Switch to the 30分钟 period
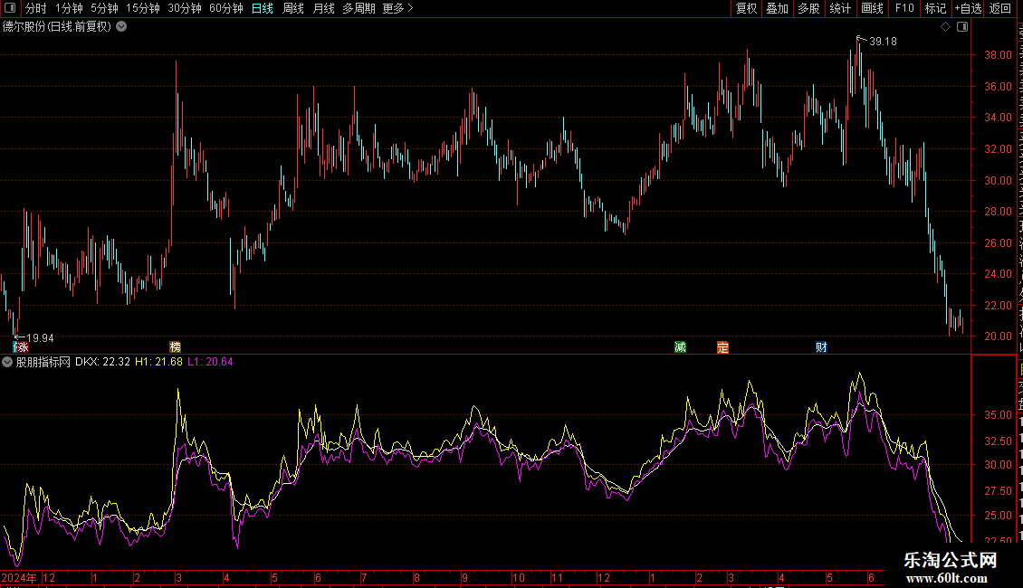Image resolution: width=1023 pixels, height=588 pixels. pos(185,8)
